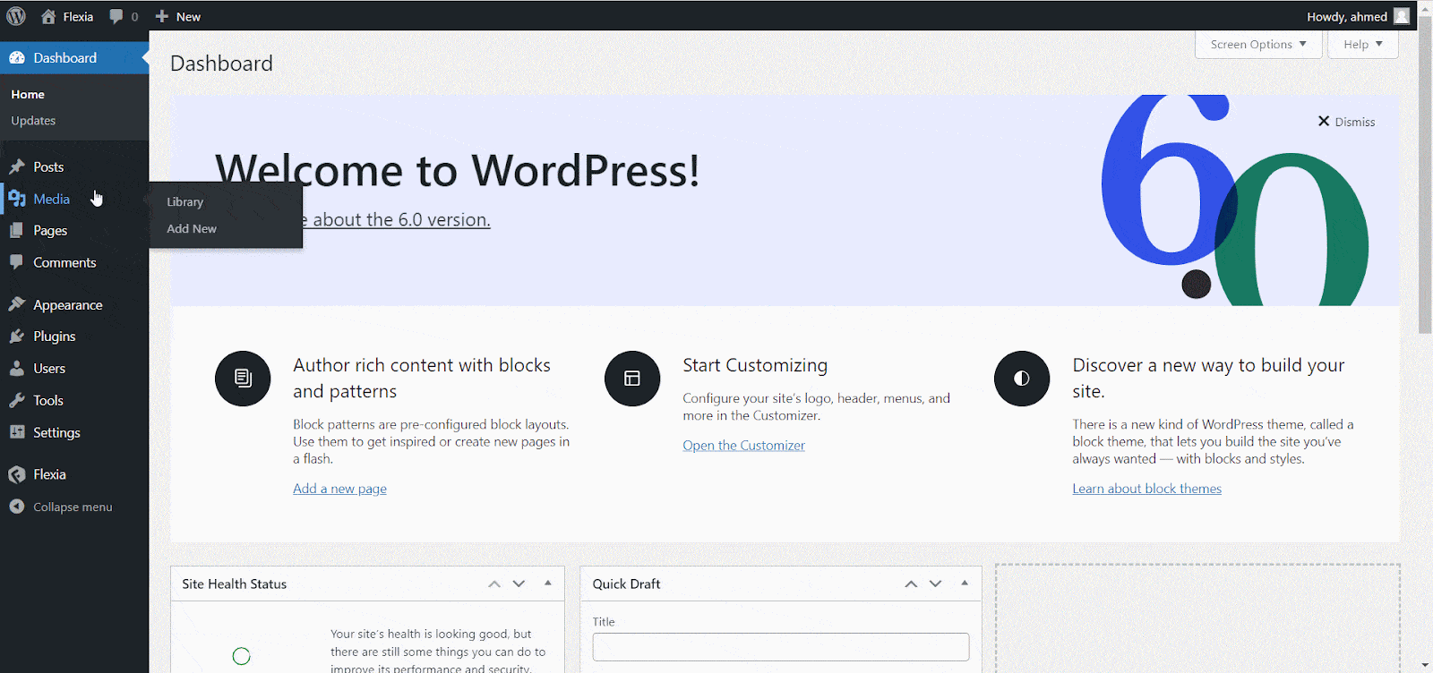The width and height of the screenshot is (1433, 673).
Task: Click 'Learn about block themes' link
Action: pos(1146,489)
